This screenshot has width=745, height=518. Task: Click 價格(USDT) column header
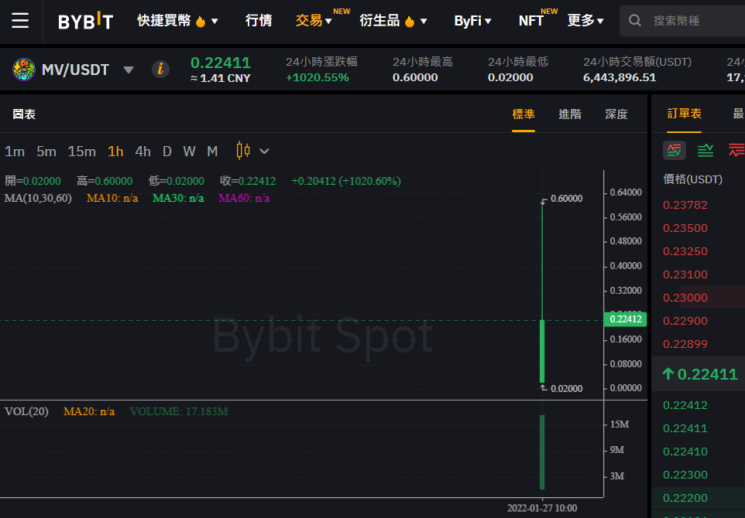693,180
